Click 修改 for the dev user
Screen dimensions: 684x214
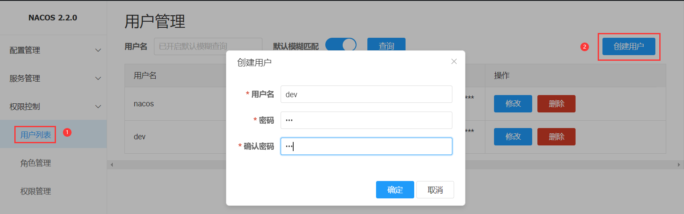[513, 137]
